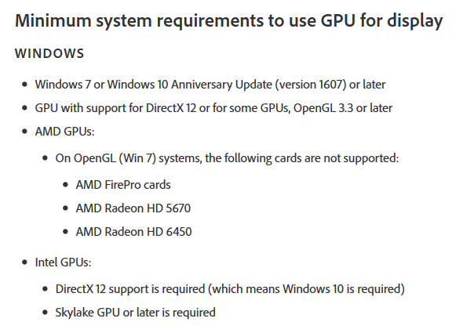Click the OpenGL (Win 7) systems line
474x333 pixels.
tap(228, 158)
